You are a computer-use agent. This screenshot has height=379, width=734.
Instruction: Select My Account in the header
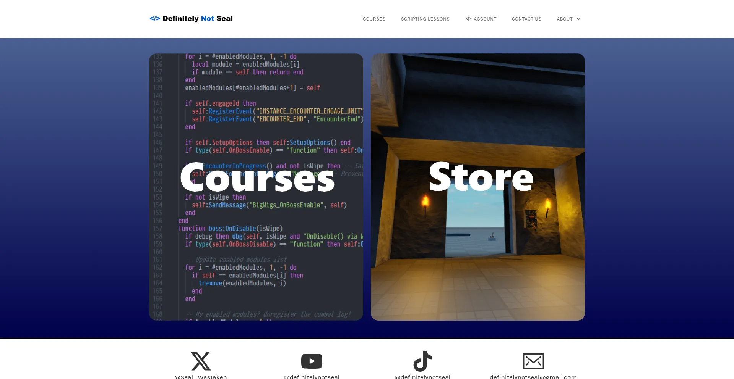click(481, 19)
